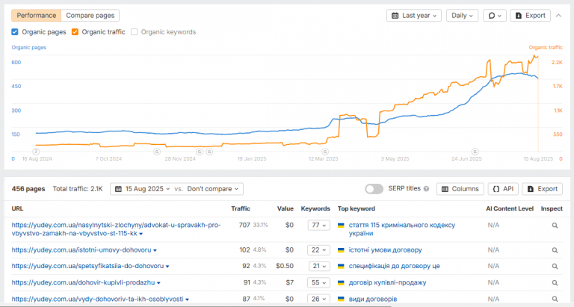Switch to the Performance tab

tap(36, 16)
